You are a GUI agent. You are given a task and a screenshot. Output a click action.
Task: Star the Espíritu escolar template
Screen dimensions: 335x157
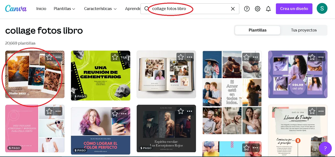(181, 111)
